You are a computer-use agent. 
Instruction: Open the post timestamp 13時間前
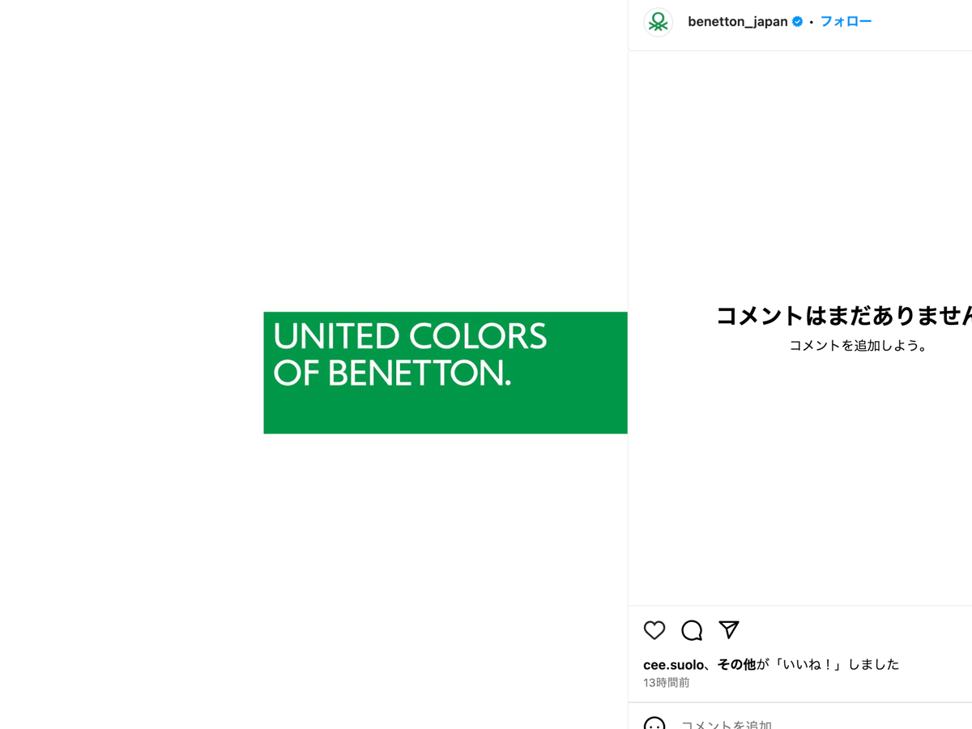click(666, 682)
